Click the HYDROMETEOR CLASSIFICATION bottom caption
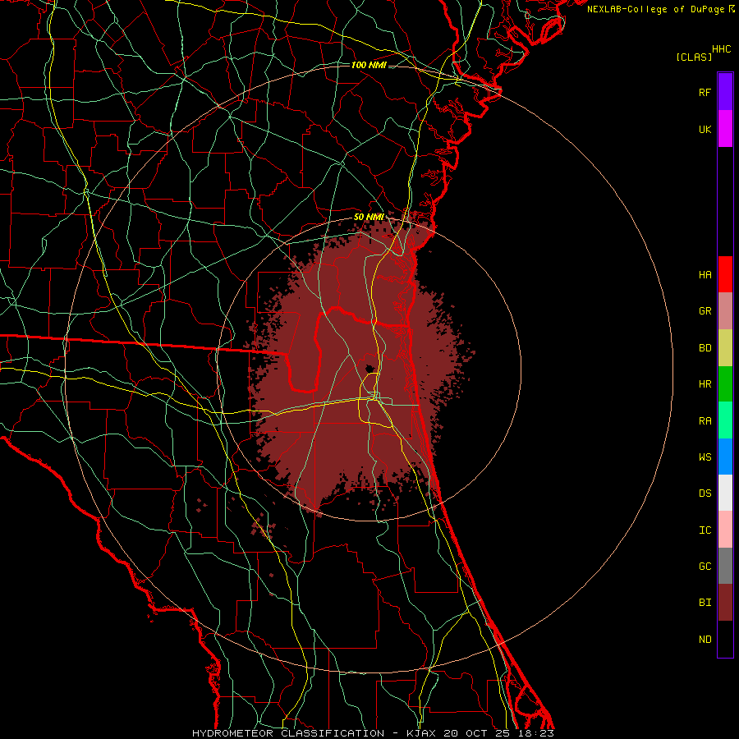Viewport: 739px width, 739px height. (x=373, y=733)
